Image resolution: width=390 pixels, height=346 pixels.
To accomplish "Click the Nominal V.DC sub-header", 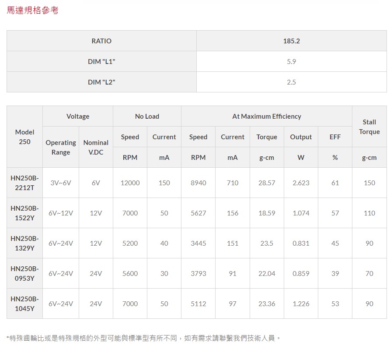I will [x=96, y=147].
